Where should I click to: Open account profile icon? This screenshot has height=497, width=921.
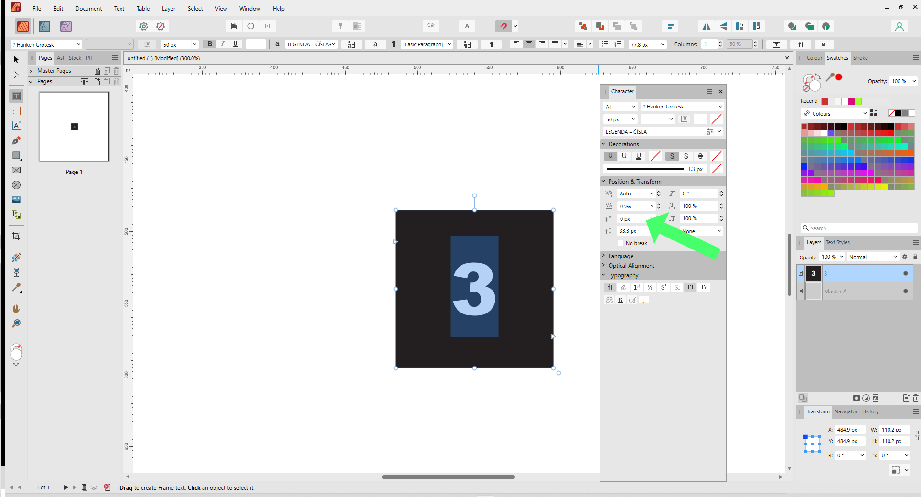point(899,26)
